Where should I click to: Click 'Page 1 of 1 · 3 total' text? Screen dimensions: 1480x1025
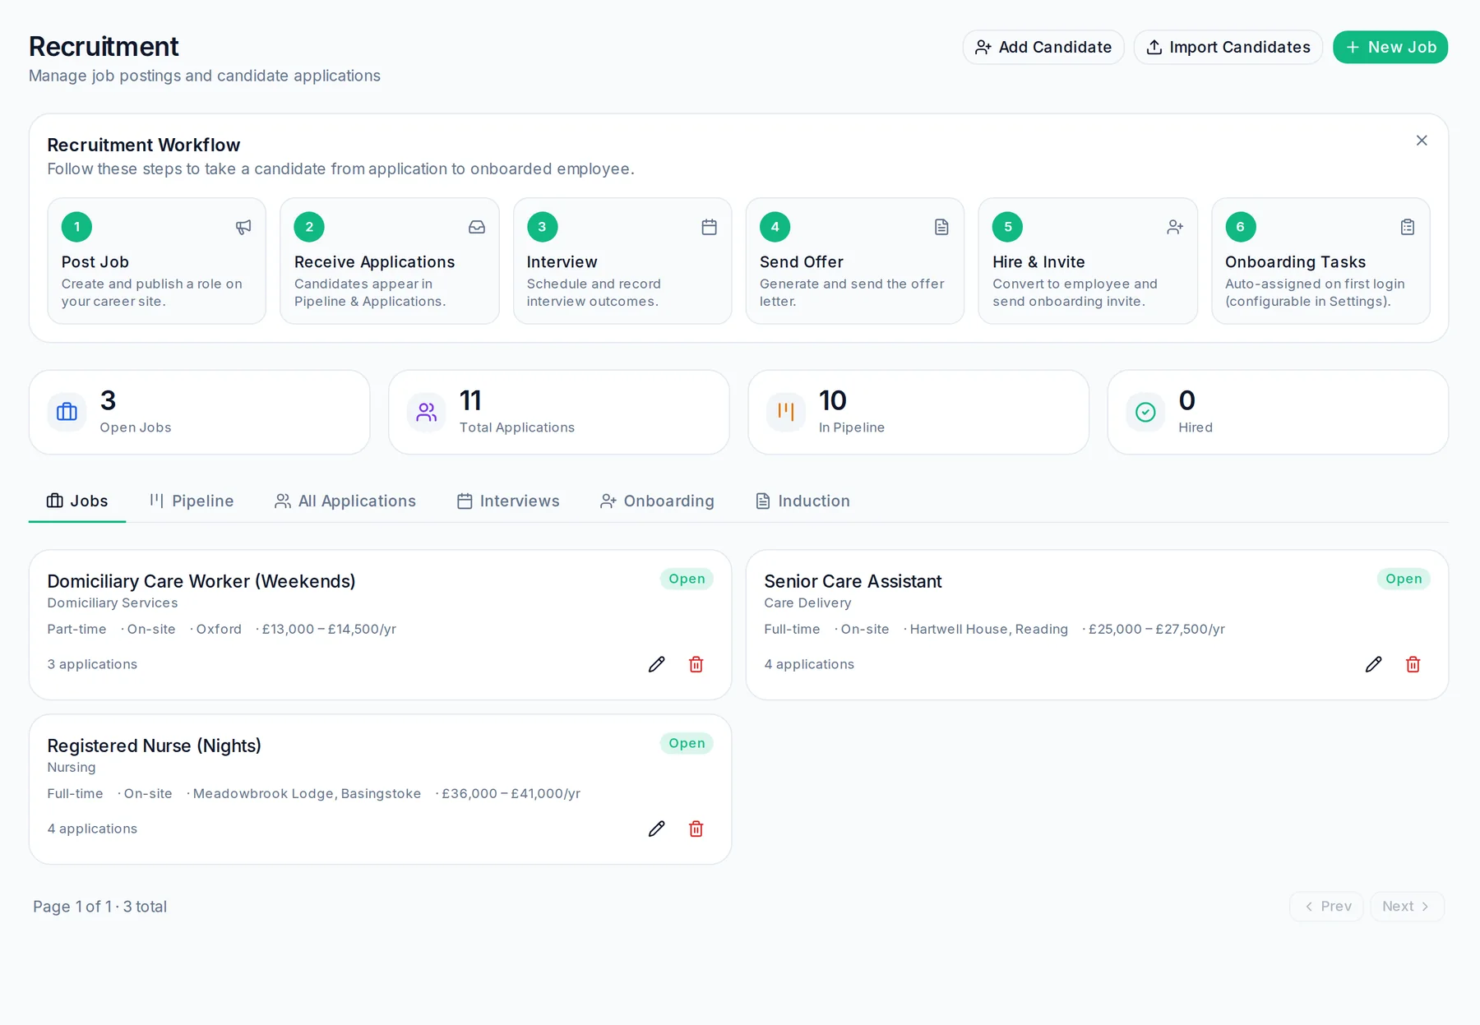99,906
